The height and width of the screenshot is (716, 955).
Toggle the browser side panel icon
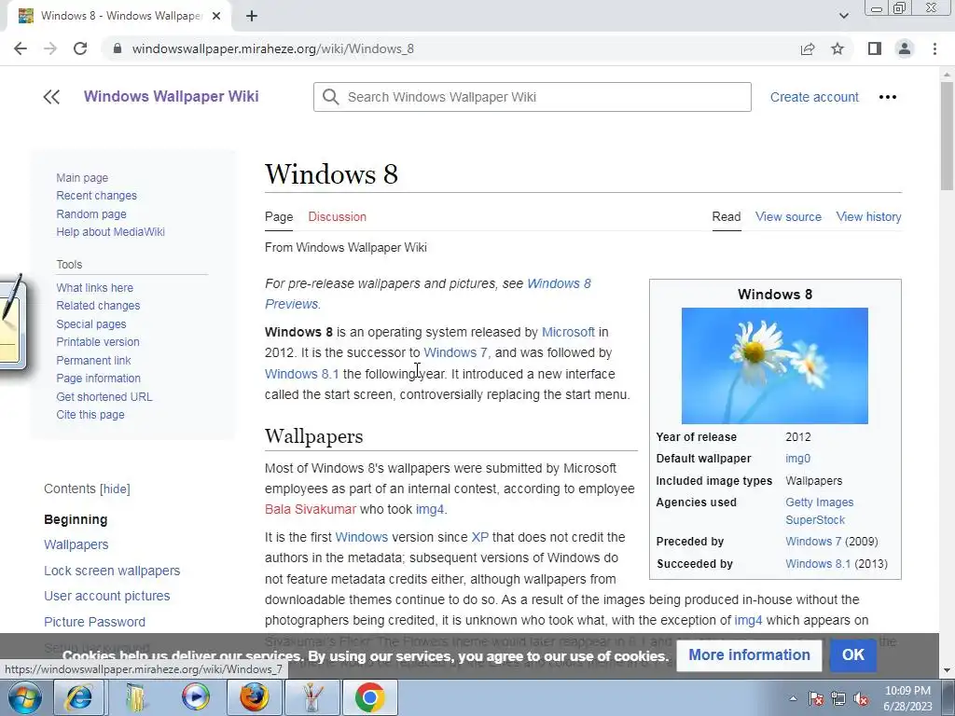pyautogui.click(x=875, y=48)
